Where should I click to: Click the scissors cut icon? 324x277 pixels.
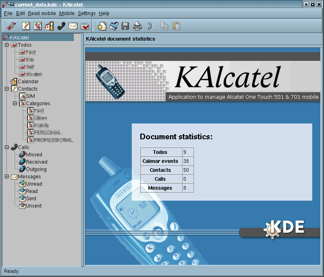pos(152,26)
